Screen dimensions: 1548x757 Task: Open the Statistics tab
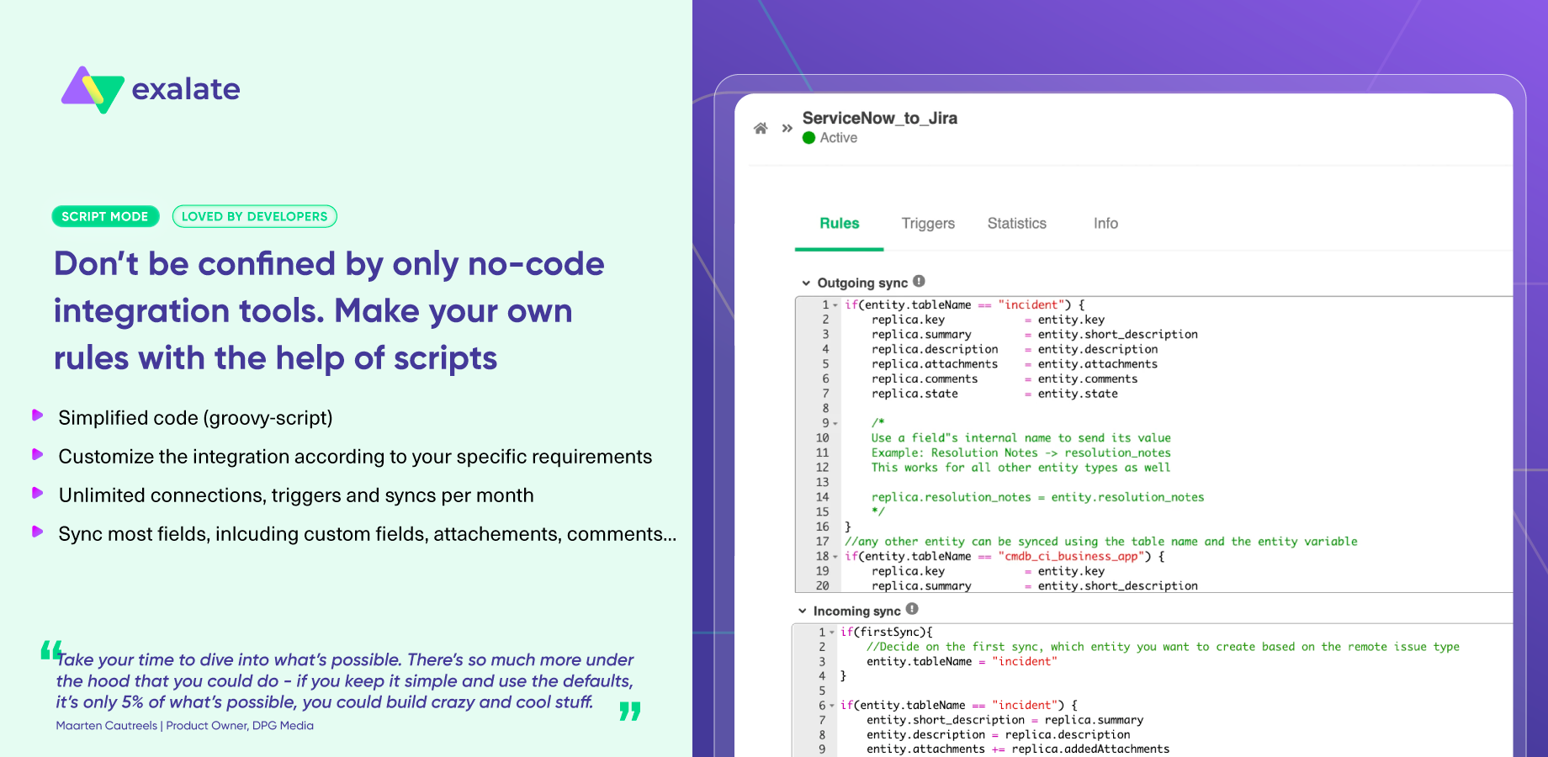[1016, 224]
